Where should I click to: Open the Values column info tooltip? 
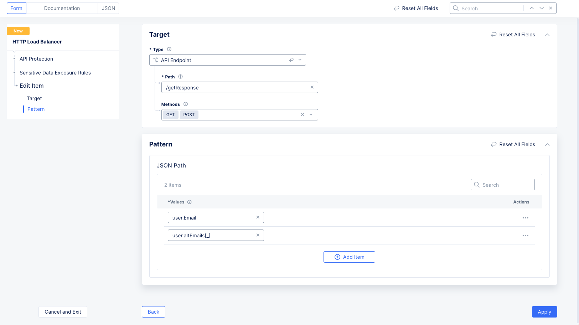pos(189,202)
